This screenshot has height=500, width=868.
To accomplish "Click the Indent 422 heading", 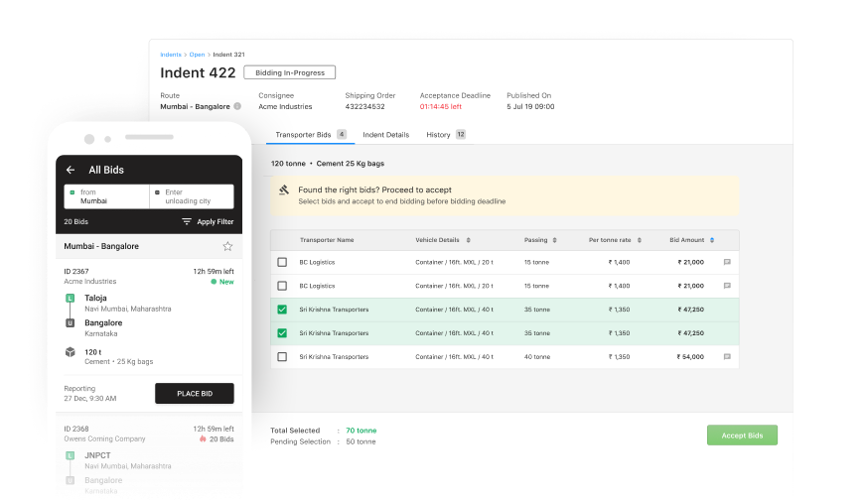I will click(x=198, y=72).
